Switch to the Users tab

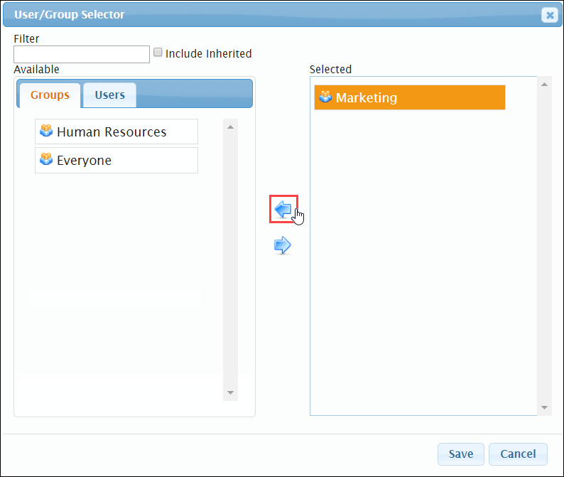109,95
